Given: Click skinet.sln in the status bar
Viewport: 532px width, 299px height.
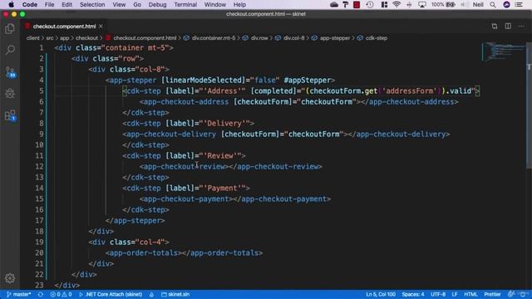Looking at the screenshot, I should (x=175, y=294).
